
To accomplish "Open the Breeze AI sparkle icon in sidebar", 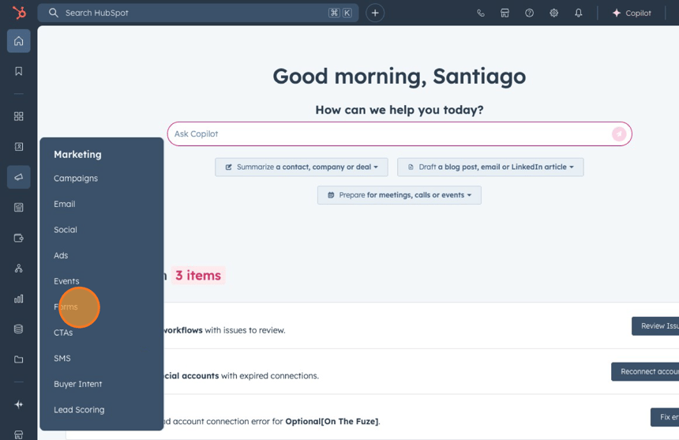I will (19, 404).
